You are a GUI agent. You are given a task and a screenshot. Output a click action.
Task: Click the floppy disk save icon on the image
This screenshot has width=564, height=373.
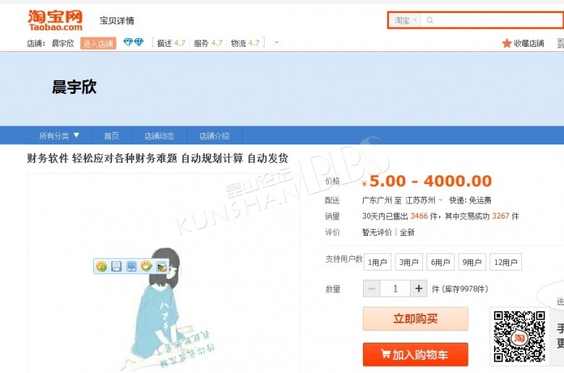[116, 266]
